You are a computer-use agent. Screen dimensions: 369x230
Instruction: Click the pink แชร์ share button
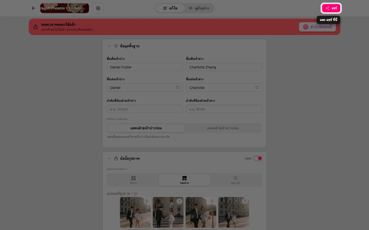click(332, 8)
